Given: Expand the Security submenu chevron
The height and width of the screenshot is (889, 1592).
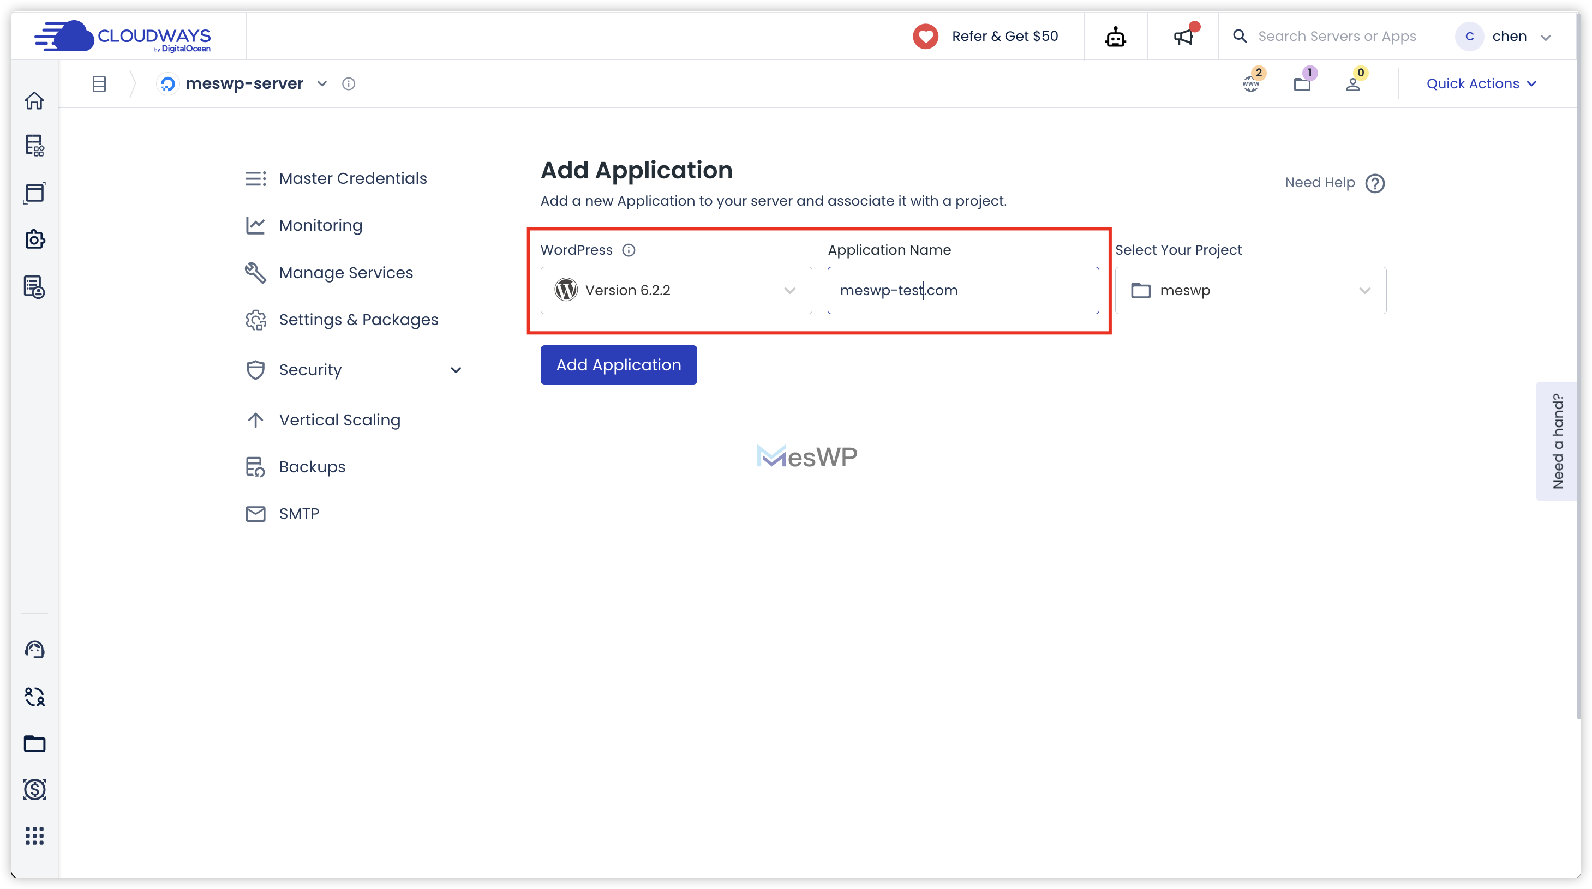Looking at the screenshot, I should (x=456, y=370).
